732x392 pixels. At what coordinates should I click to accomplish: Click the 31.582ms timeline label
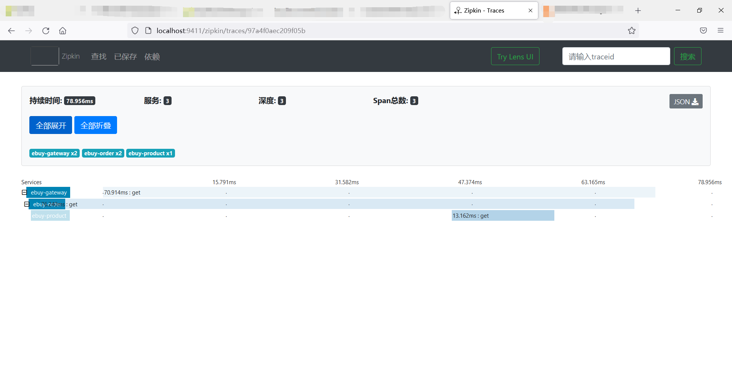tap(347, 182)
